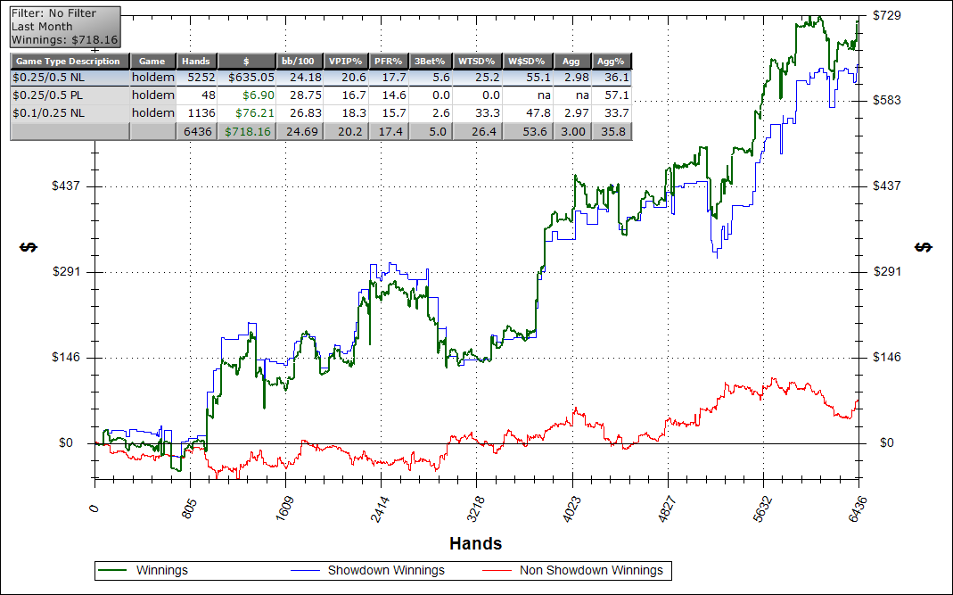Click the VPIP% column header
Screen dimensions: 953x595
tap(345, 61)
